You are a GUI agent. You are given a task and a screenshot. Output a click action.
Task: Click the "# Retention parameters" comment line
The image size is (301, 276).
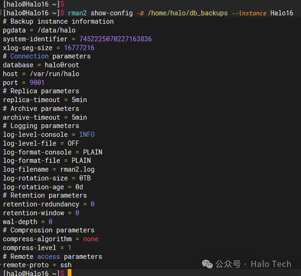(45, 196)
